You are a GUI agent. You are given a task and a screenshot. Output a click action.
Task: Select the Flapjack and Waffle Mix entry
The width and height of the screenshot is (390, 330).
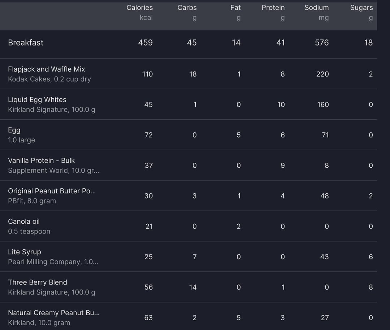click(188, 74)
